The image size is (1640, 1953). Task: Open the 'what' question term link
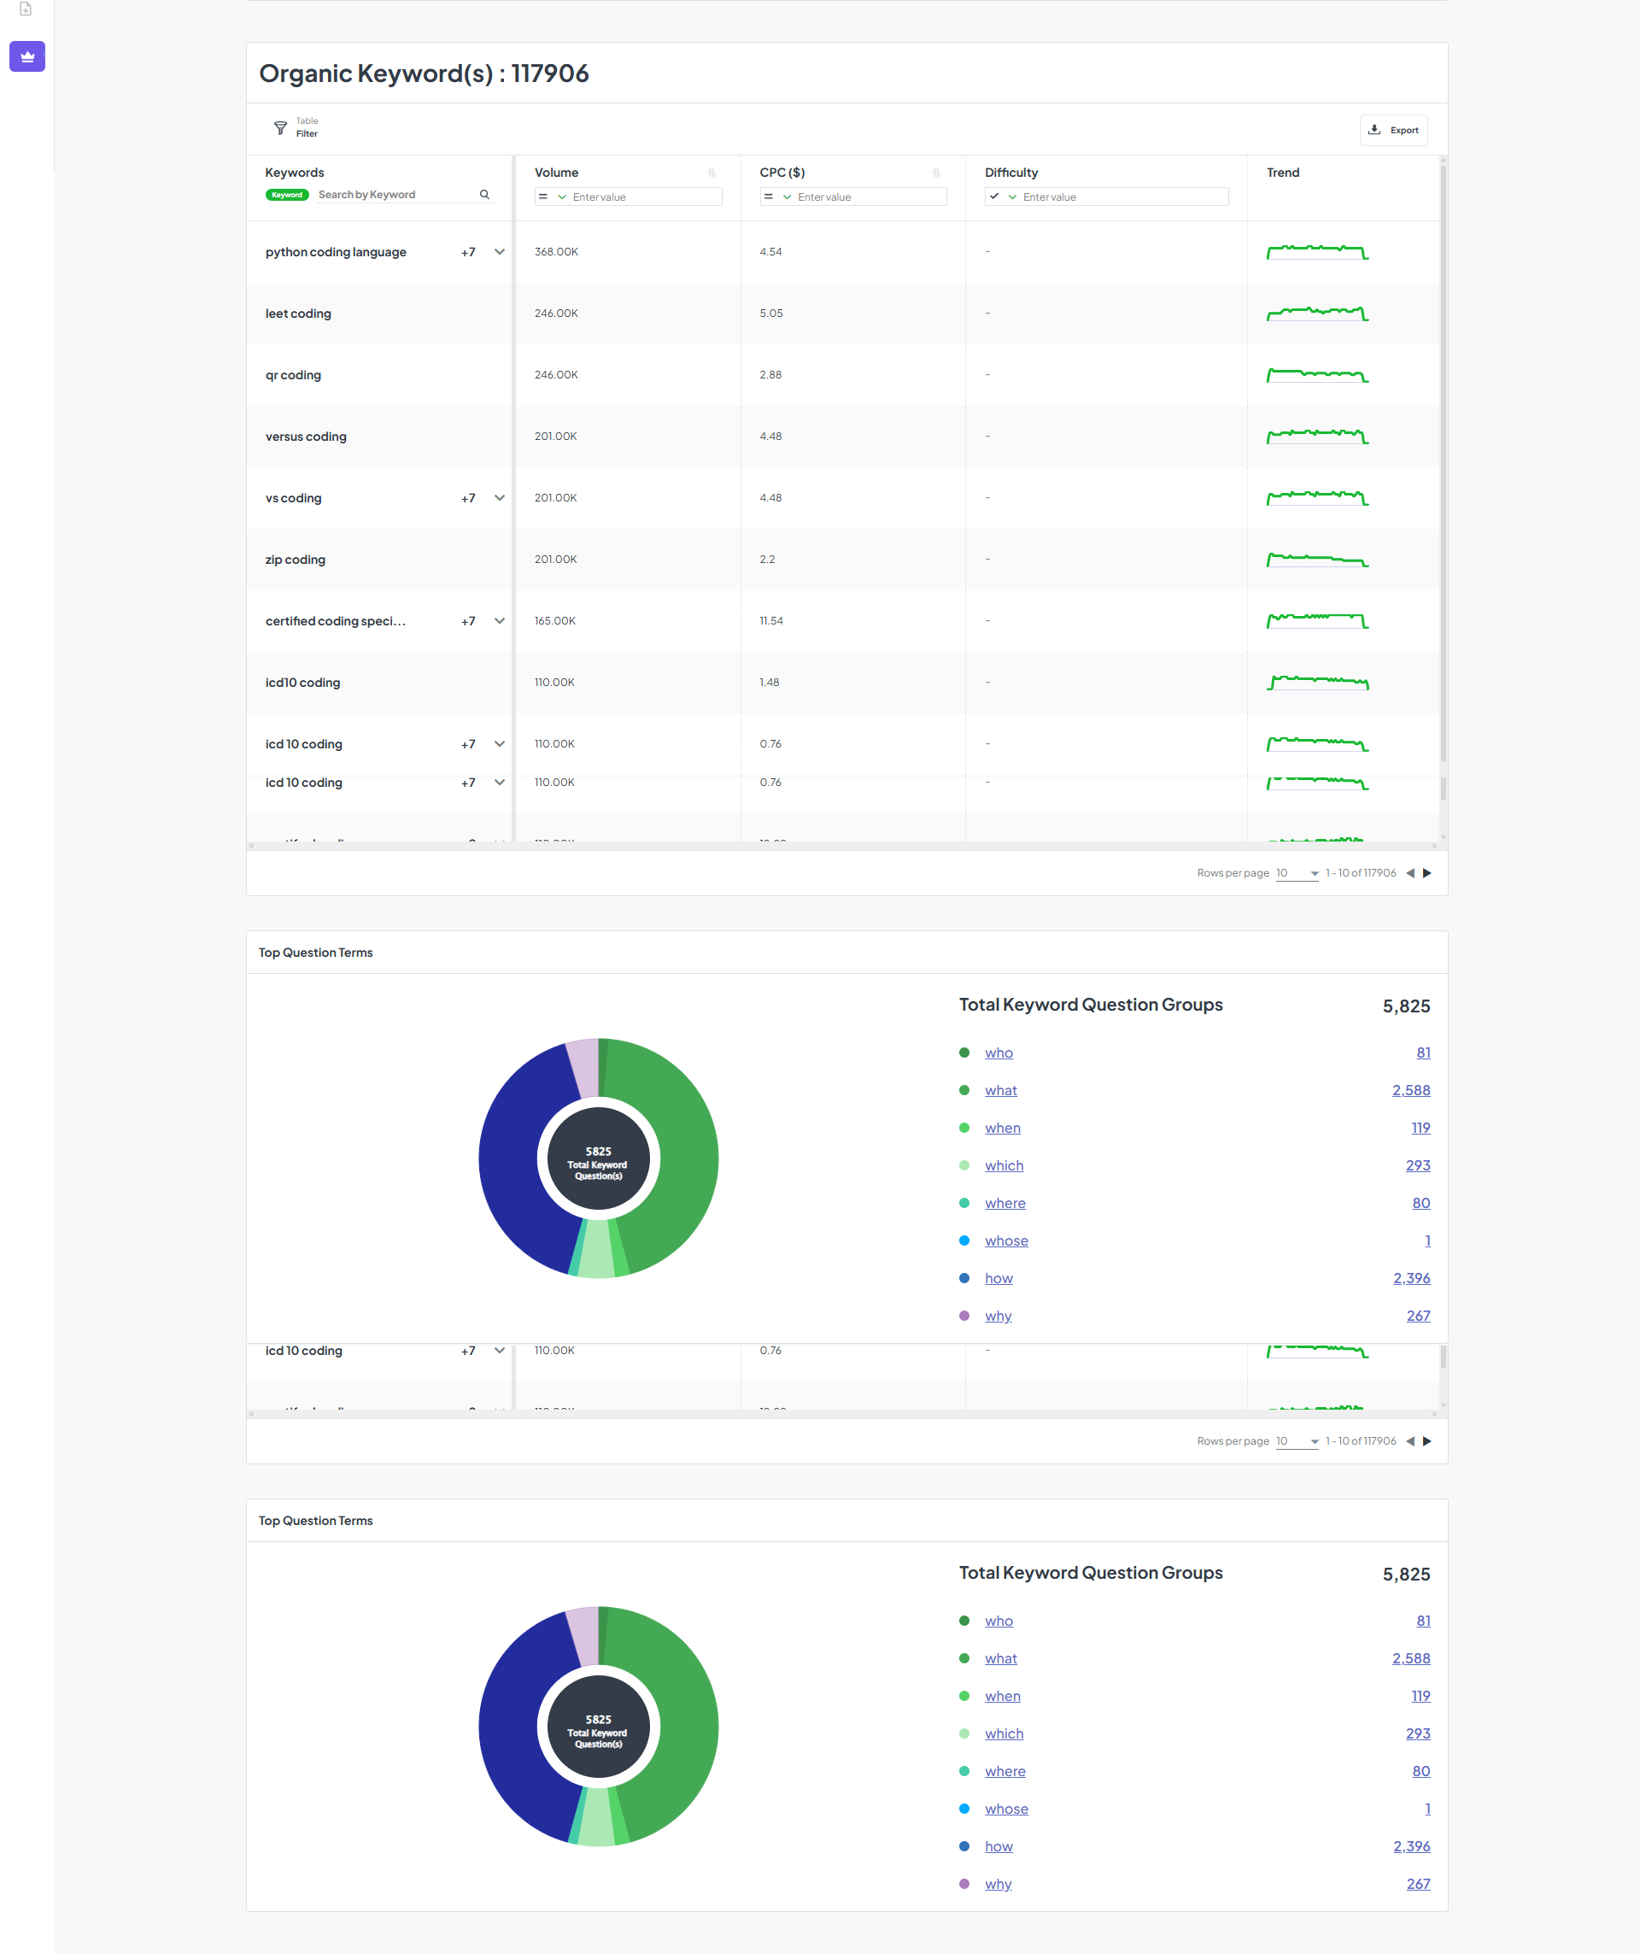point(1000,1090)
